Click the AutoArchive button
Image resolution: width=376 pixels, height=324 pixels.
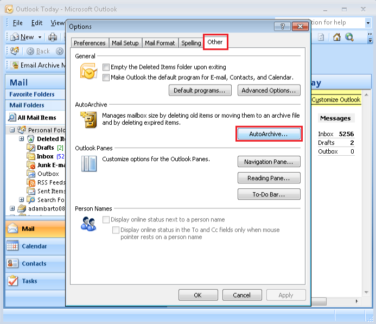pyautogui.click(x=269, y=134)
